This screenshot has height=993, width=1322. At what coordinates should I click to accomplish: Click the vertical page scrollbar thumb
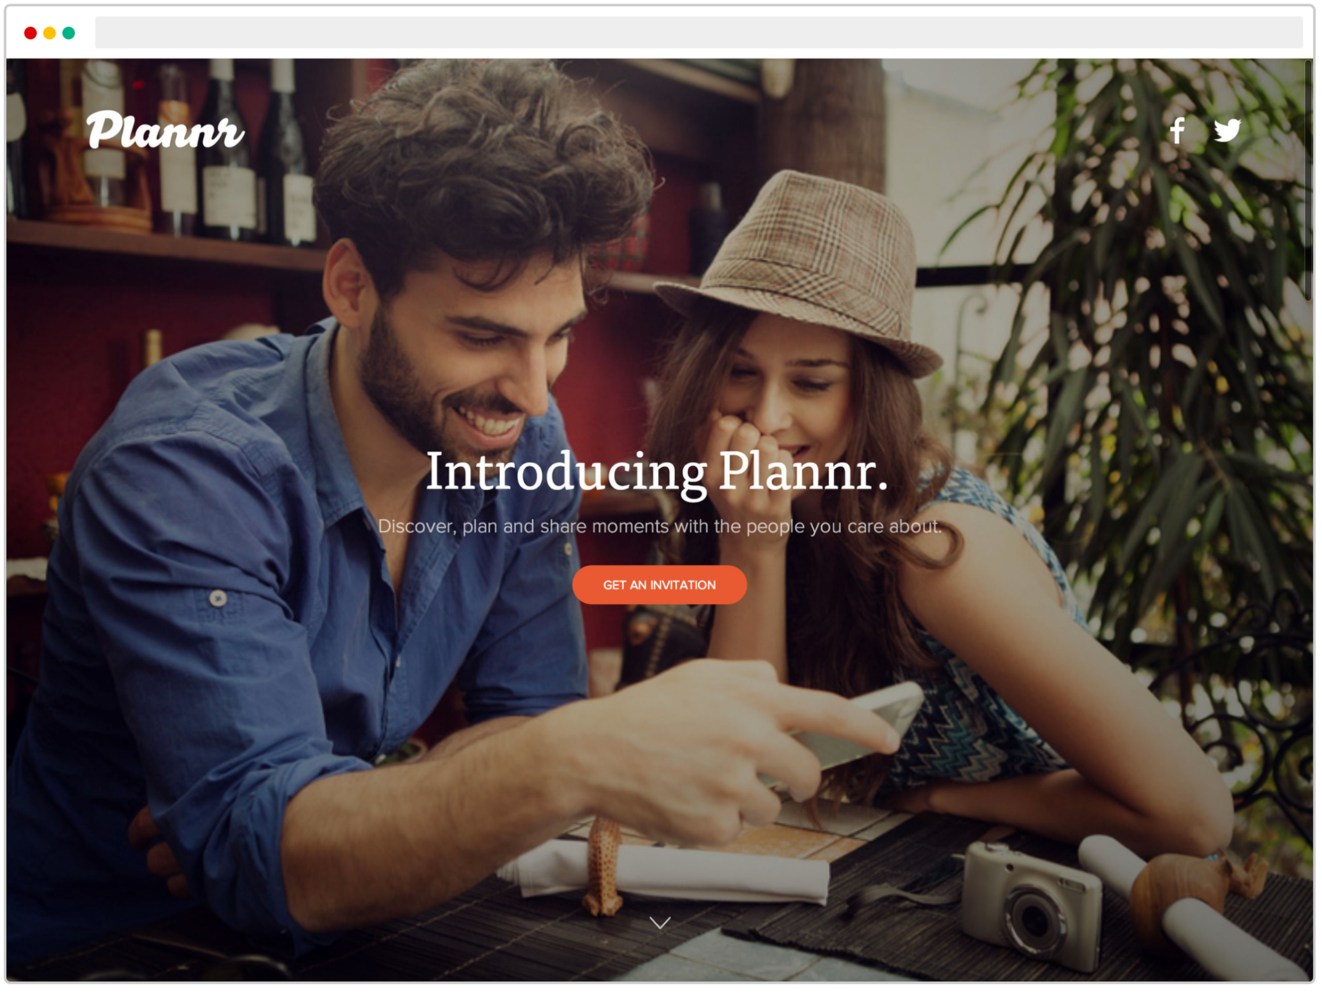pyautogui.click(x=1308, y=180)
